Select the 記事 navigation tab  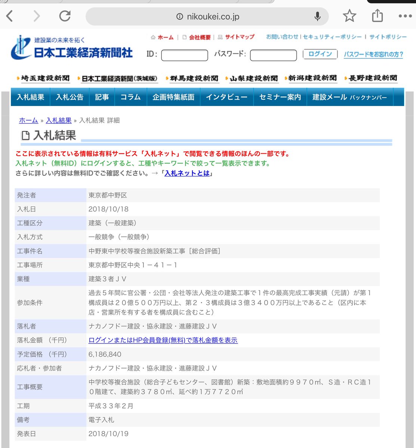click(x=102, y=97)
